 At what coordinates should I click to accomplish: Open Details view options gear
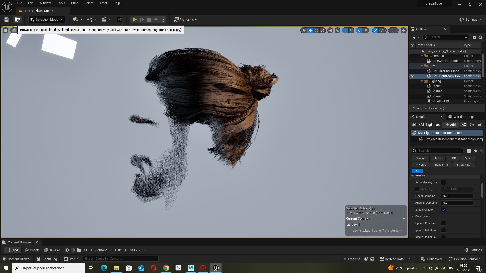(482, 151)
